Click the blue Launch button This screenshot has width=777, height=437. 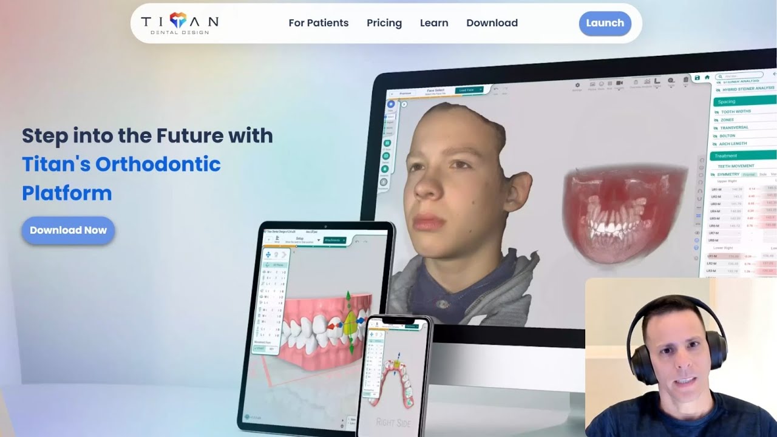(x=605, y=23)
